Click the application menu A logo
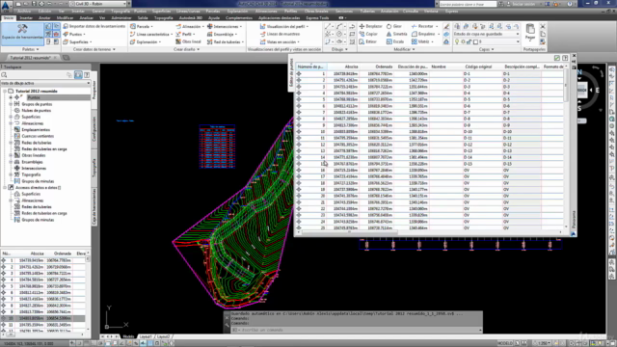617x347 pixels. [x=6, y=6]
